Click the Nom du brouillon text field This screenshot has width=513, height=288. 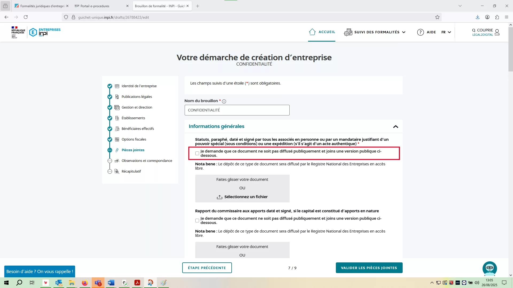coord(237,110)
